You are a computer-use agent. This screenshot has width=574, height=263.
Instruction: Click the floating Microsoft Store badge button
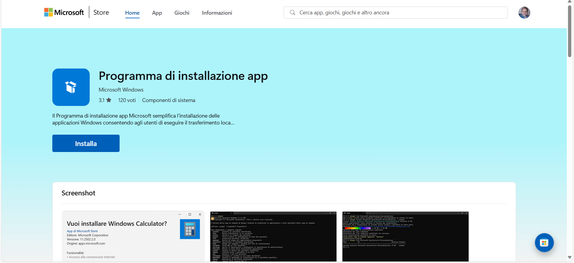[x=544, y=243]
